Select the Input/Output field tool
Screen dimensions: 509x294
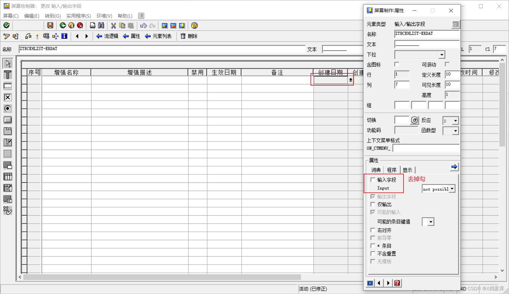8,86
